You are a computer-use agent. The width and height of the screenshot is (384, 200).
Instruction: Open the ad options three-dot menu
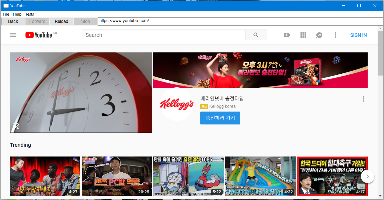tap(363, 99)
